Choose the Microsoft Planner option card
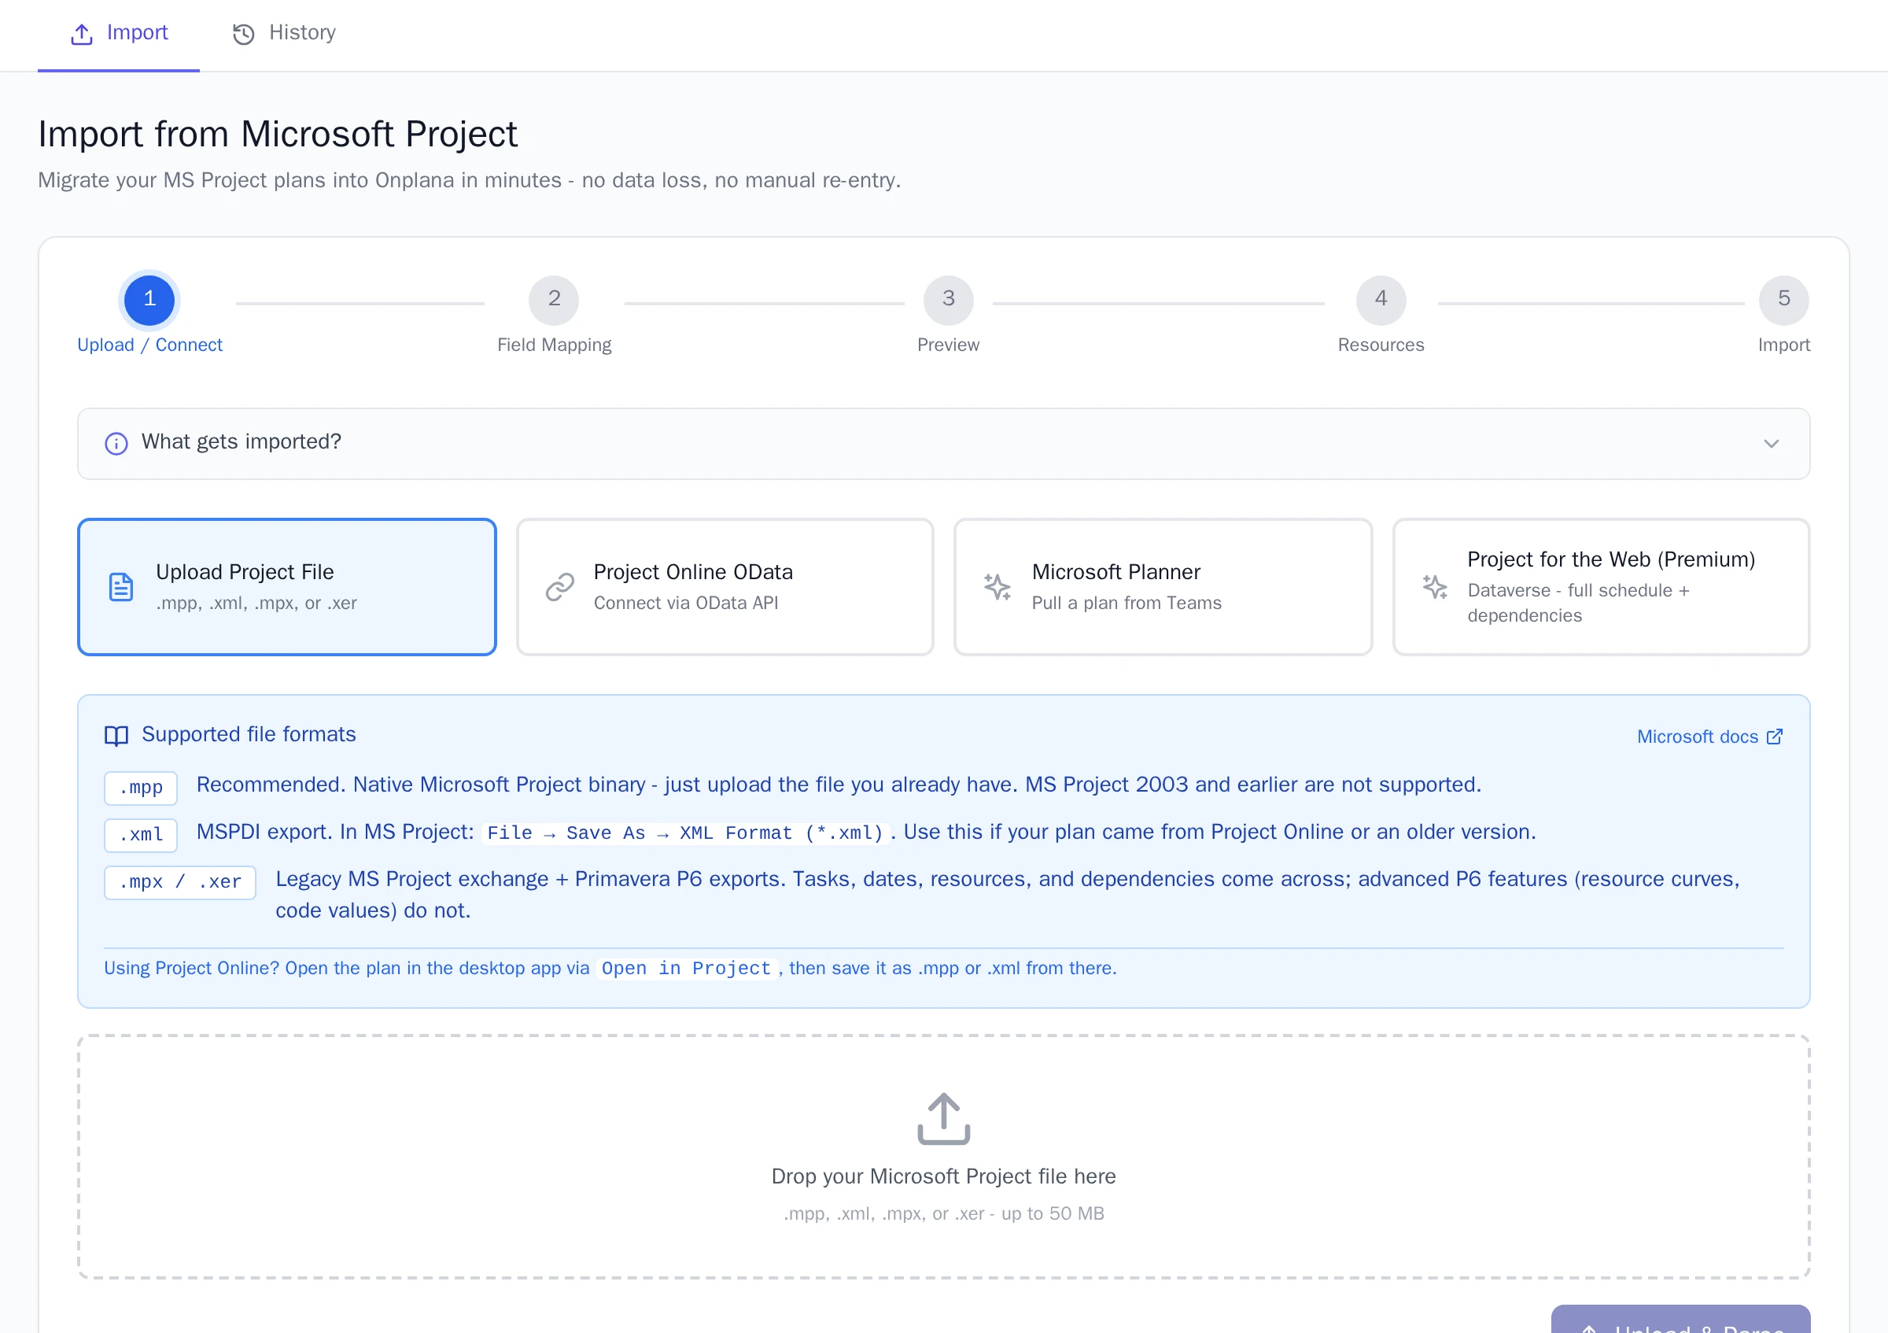 click(1163, 586)
